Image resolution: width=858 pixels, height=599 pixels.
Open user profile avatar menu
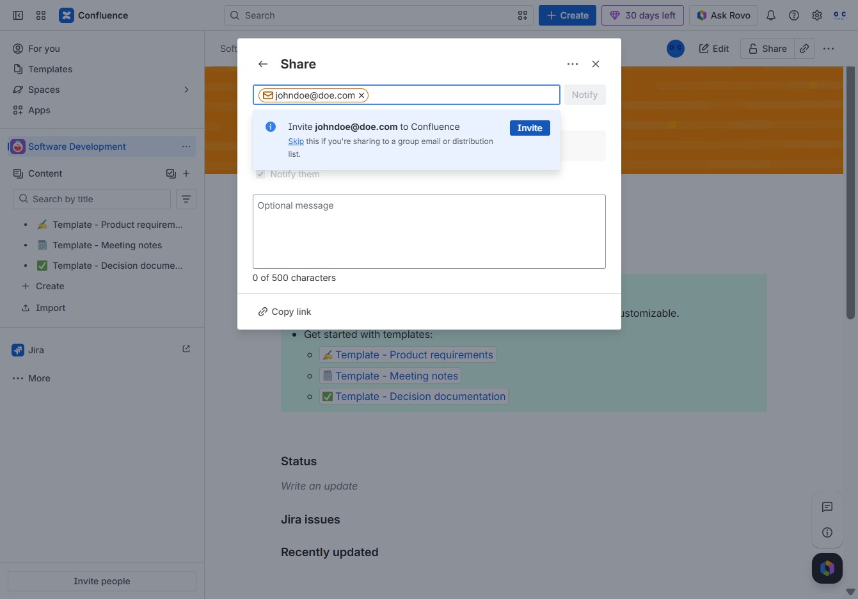tap(839, 15)
